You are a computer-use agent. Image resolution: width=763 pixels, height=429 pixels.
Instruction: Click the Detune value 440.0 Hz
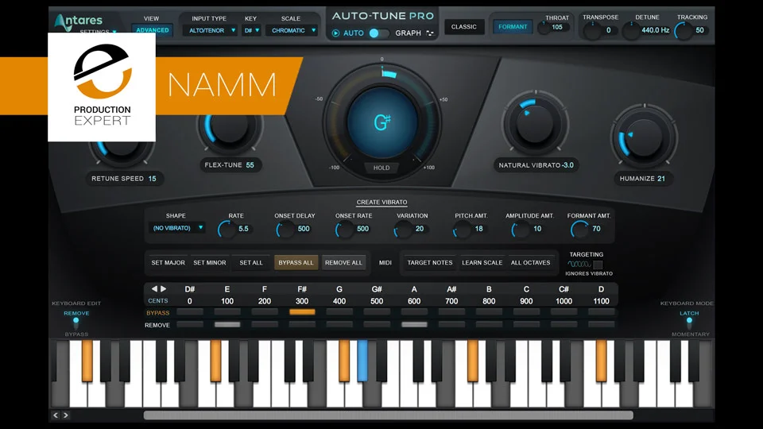pyautogui.click(x=656, y=30)
